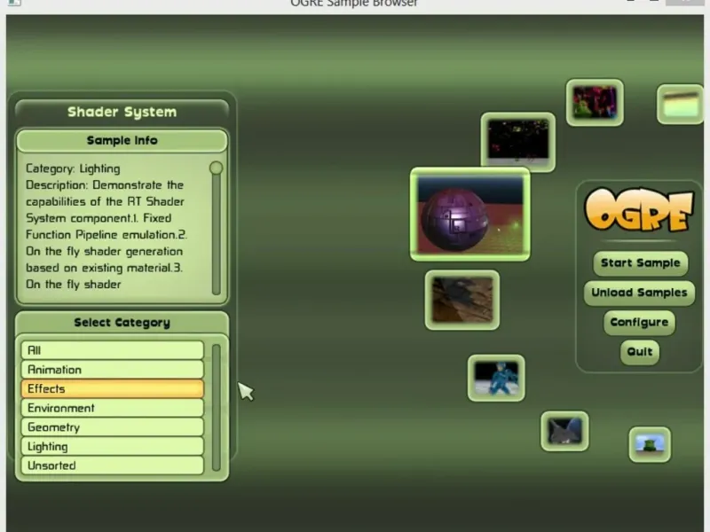Image resolution: width=710 pixels, height=532 pixels.
Task: Select the All category
Action: (x=113, y=350)
